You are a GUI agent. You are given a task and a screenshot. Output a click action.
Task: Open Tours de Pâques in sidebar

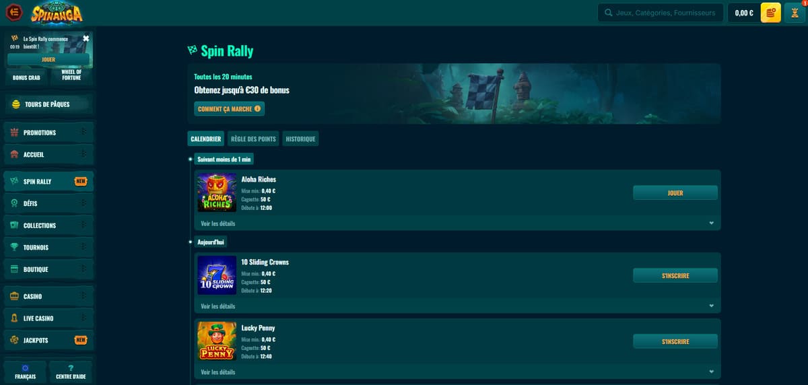(x=47, y=104)
